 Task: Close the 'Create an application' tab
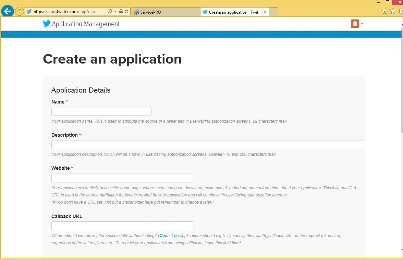pyautogui.click(x=265, y=12)
